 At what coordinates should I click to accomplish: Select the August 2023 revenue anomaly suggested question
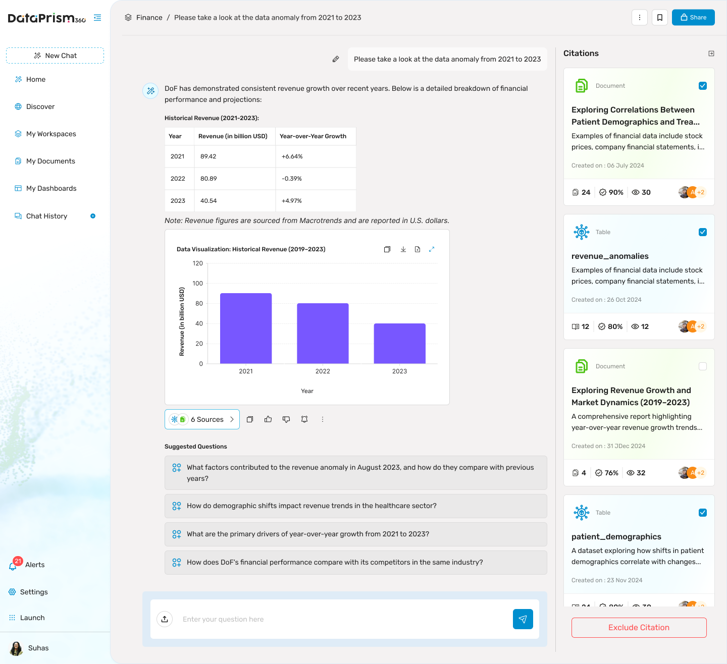click(x=356, y=473)
